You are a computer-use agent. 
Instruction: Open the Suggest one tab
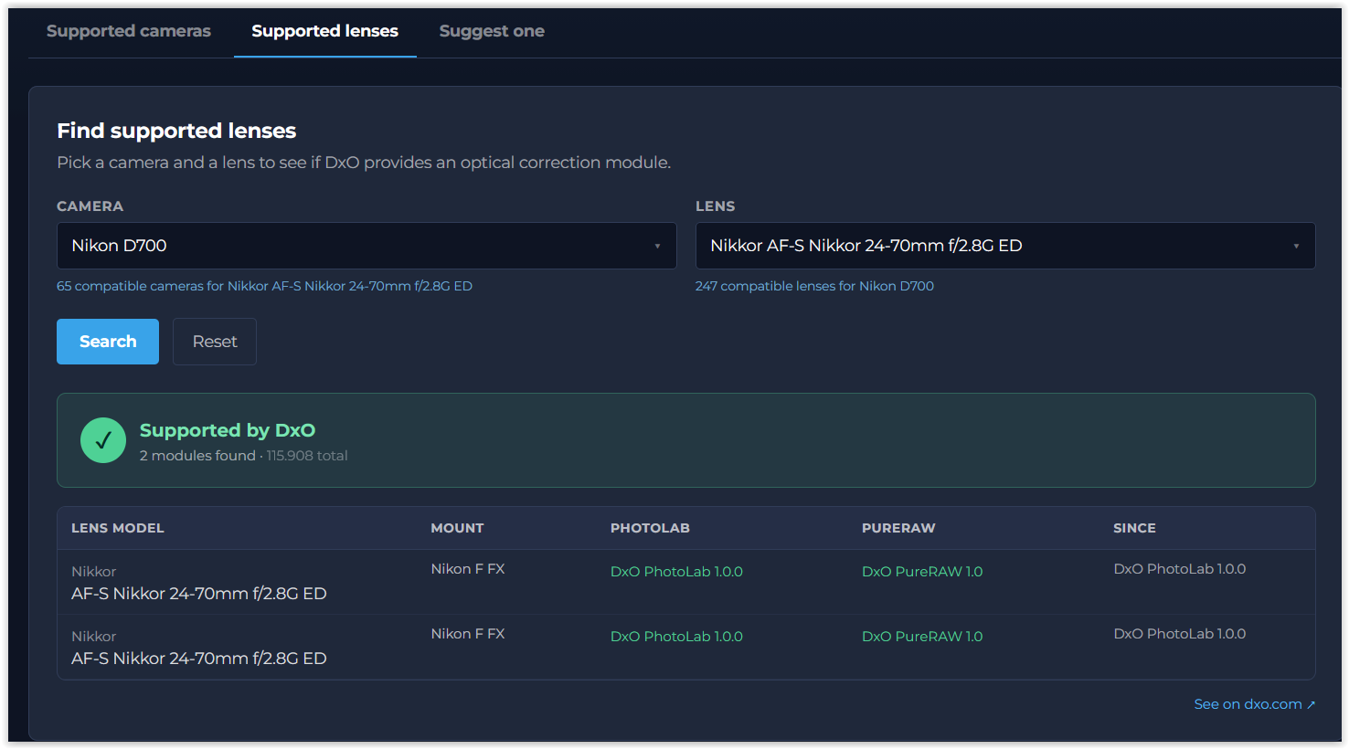tap(492, 31)
